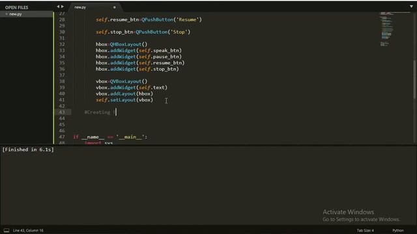The height and width of the screenshot is (234, 417).
Task: Open the Tab Size: 4 menu
Action: coord(365,230)
